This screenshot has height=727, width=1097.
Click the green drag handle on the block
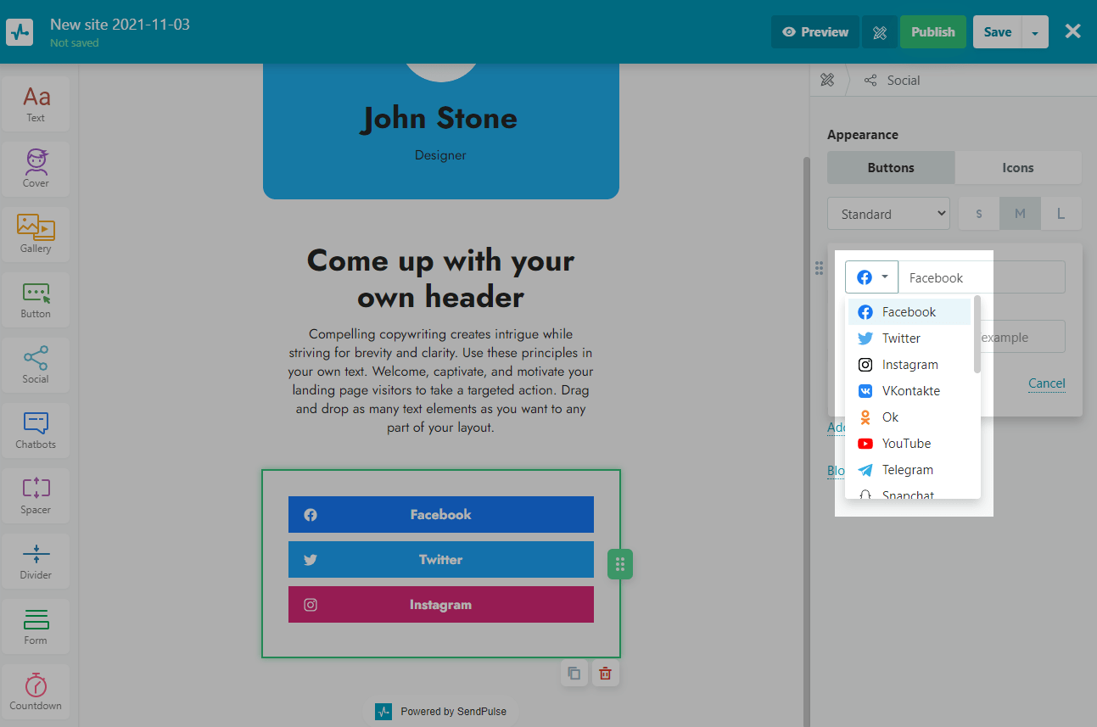click(x=620, y=564)
